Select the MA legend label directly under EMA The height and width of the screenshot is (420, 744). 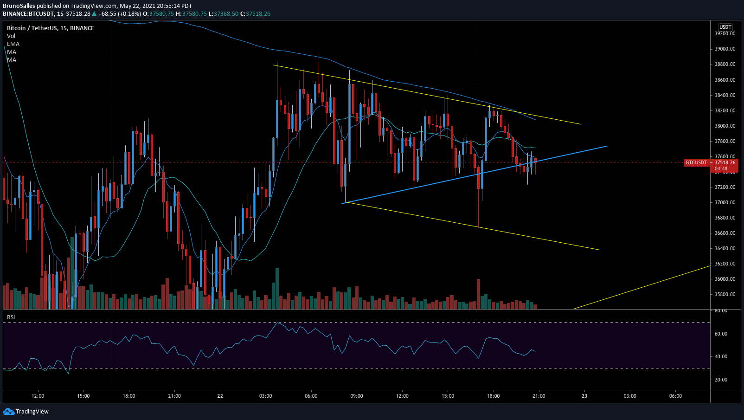point(12,52)
